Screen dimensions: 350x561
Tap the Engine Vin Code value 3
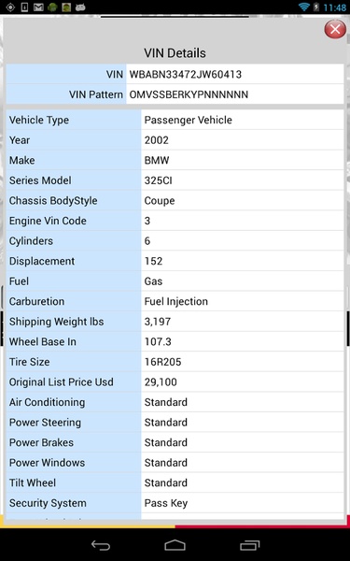(147, 221)
